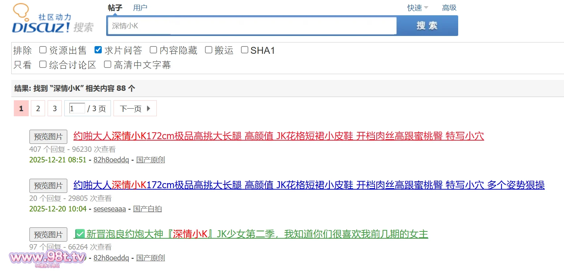Toggle the 高清中文字幕 checkbox
The height and width of the screenshot is (271, 564).
108,65
